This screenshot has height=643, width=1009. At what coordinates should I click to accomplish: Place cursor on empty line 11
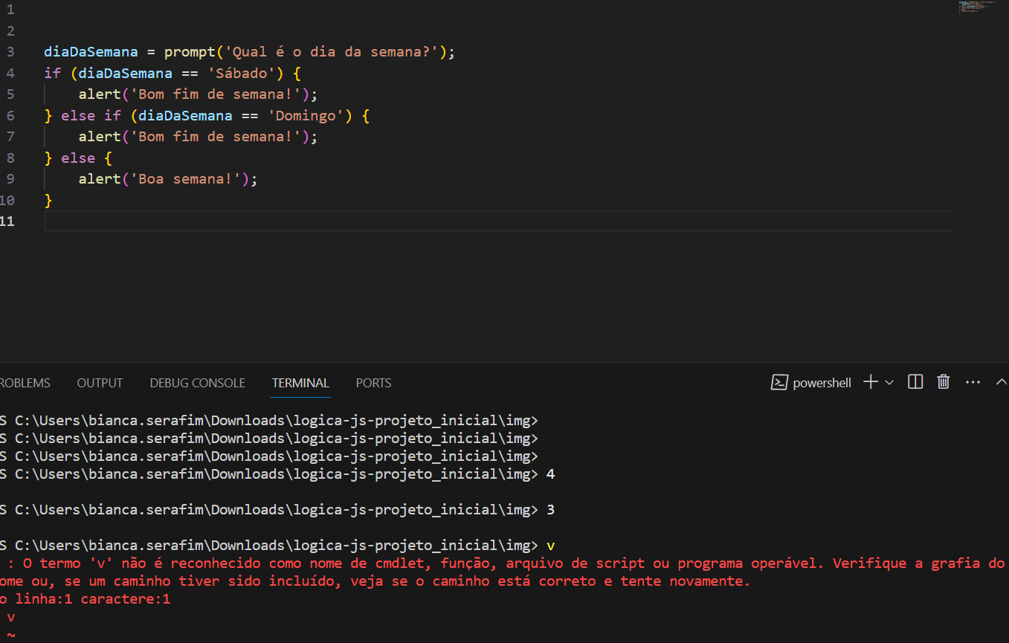[498, 222]
